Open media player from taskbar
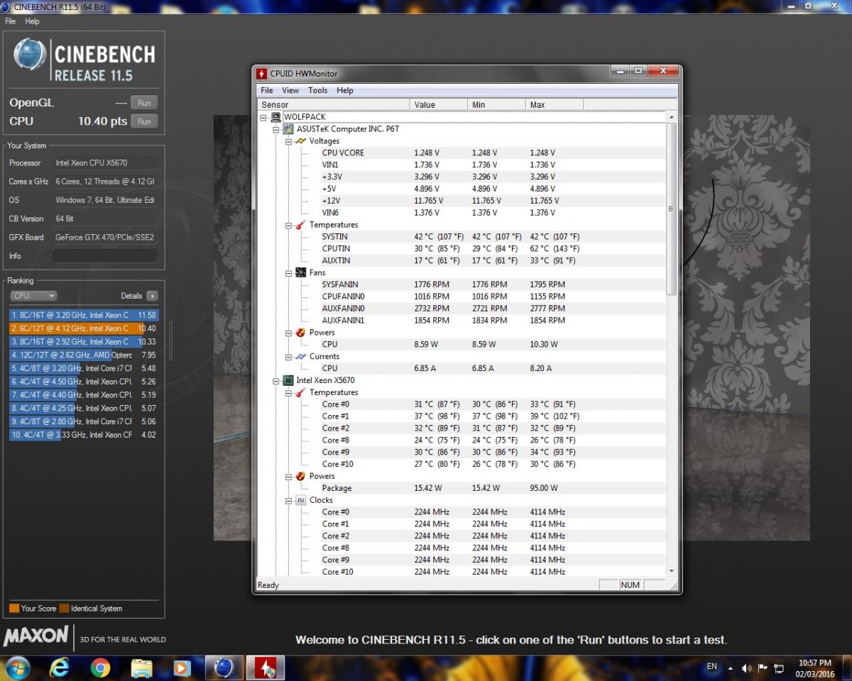The width and height of the screenshot is (852, 681). click(x=182, y=668)
